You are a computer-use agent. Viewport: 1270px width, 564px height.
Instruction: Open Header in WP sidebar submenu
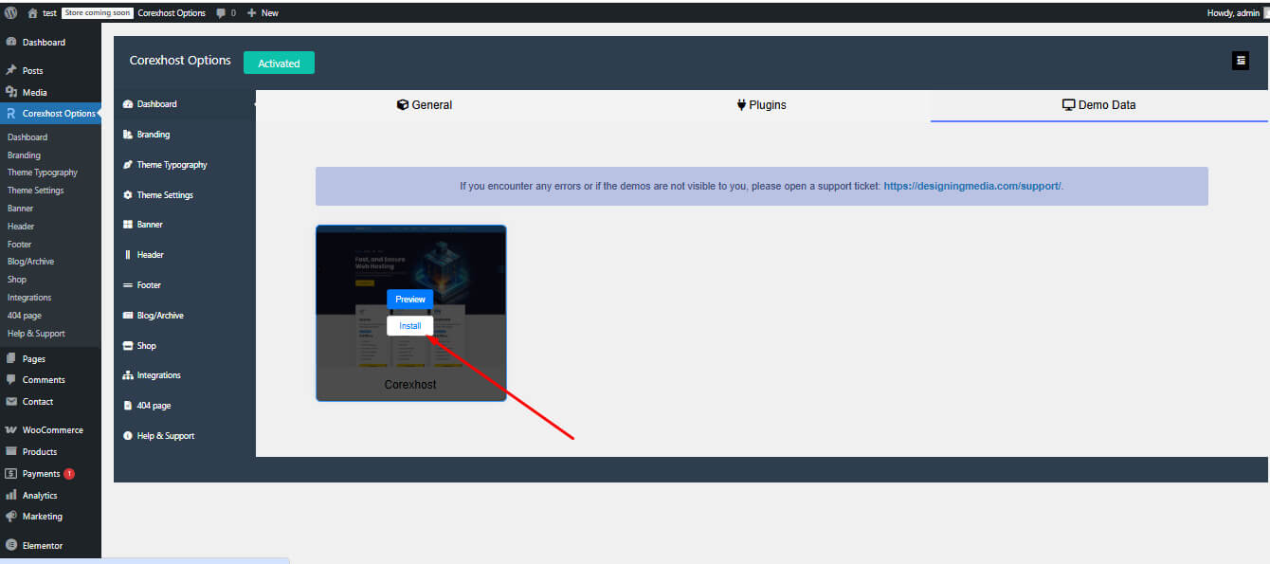click(x=21, y=227)
